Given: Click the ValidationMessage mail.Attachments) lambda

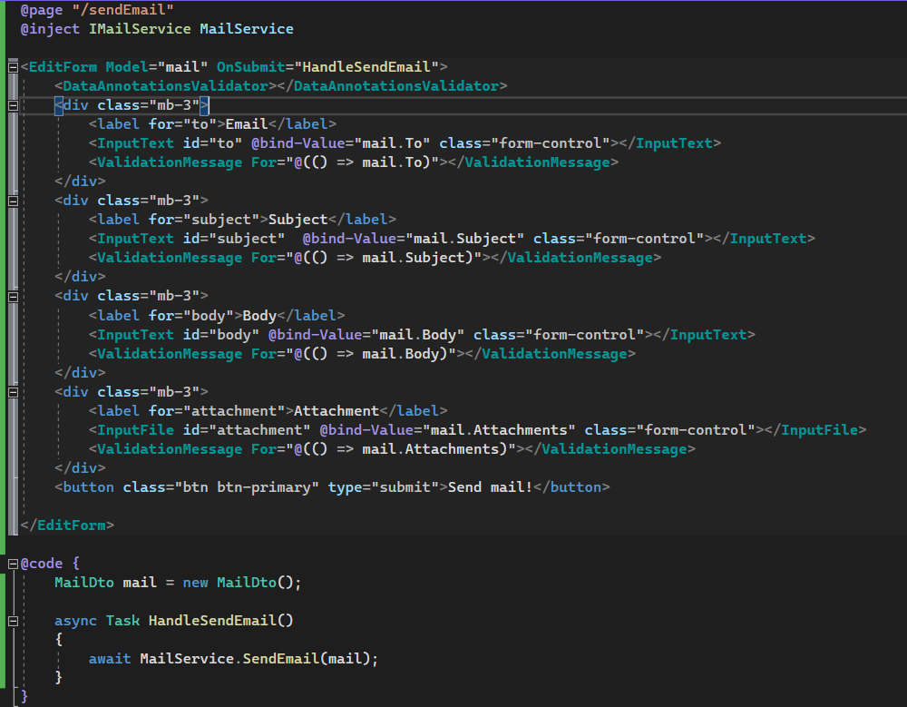Looking at the screenshot, I should pyautogui.click(x=405, y=450).
